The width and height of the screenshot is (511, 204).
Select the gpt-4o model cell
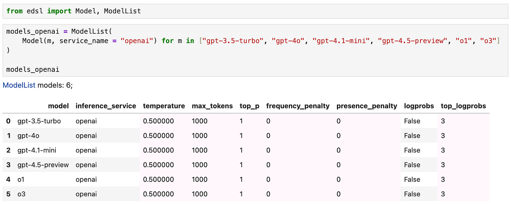tap(29, 136)
